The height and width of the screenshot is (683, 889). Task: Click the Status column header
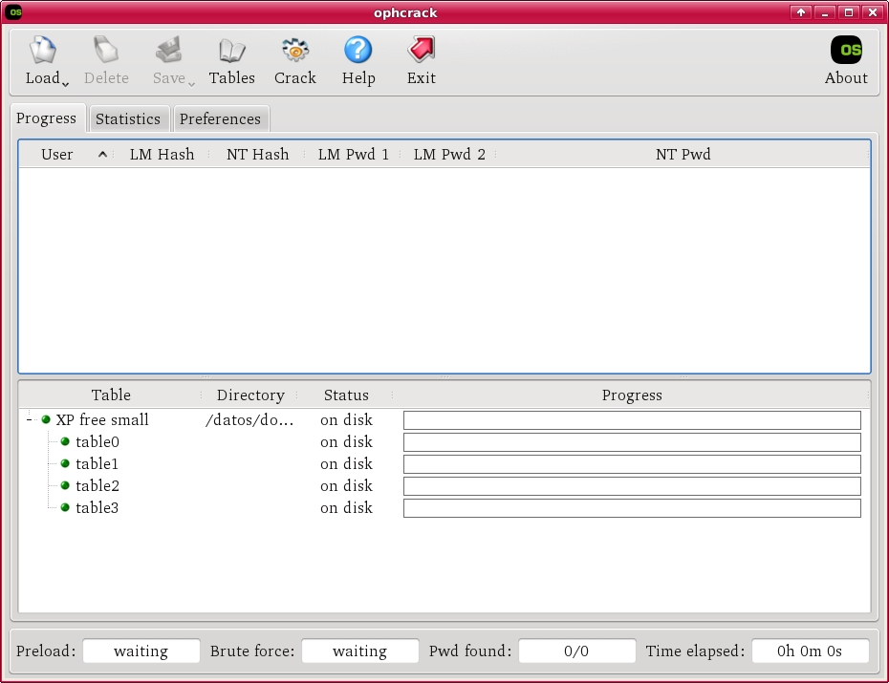coord(346,395)
